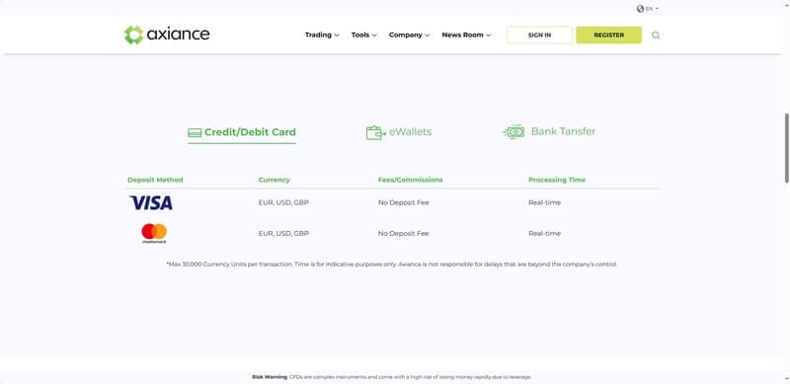Click the credit card icon
Image resolution: width=790 pixels, height=384 pixels.
pyautogui.click(x=195, y=133)
